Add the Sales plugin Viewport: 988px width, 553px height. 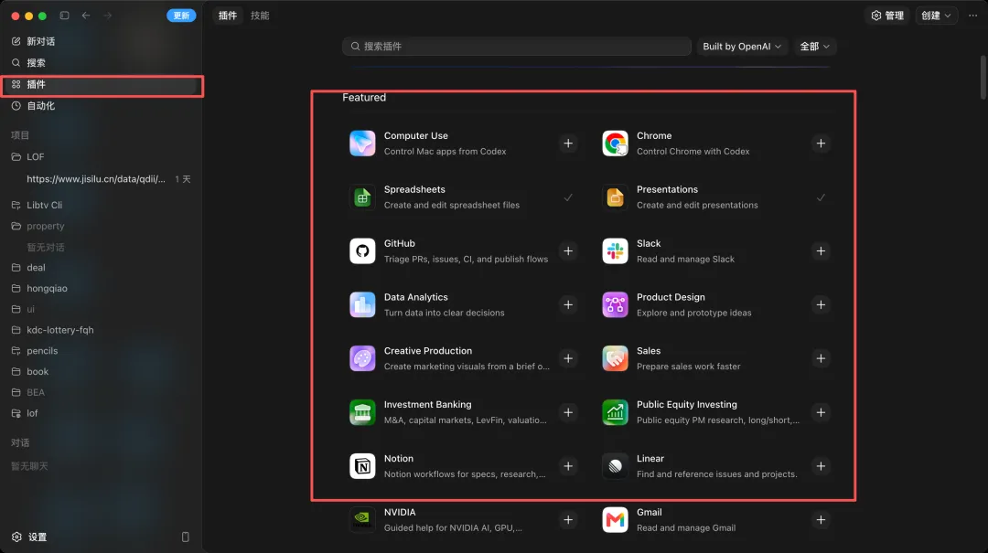click(821, 358)
